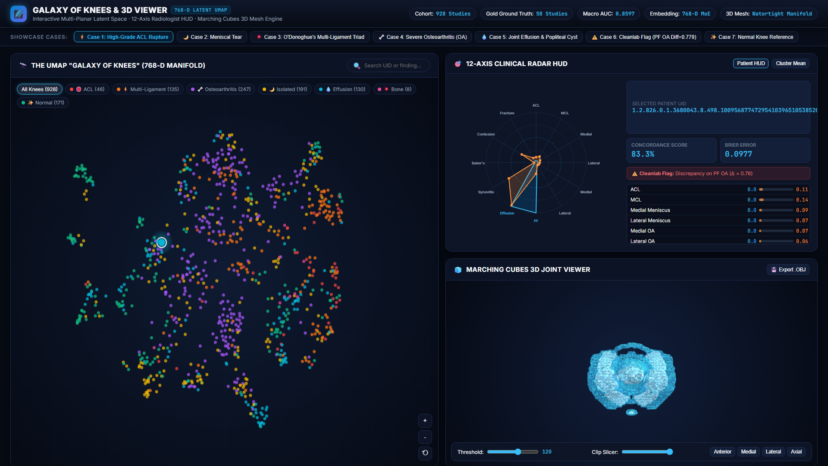Click the highlighted selected point in UMAP

coord(162,242)
